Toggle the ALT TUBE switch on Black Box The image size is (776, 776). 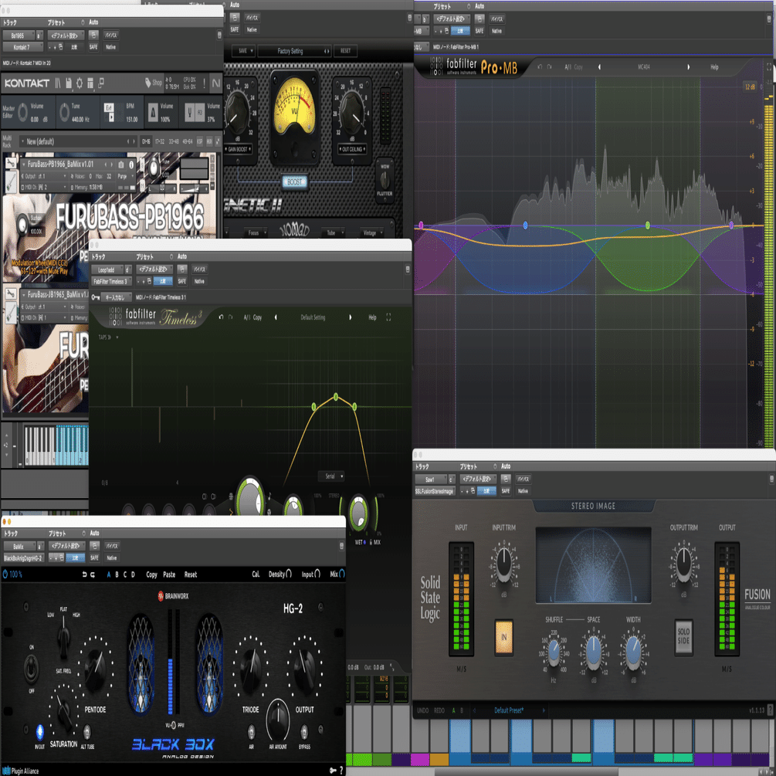(x=87, y=731)
